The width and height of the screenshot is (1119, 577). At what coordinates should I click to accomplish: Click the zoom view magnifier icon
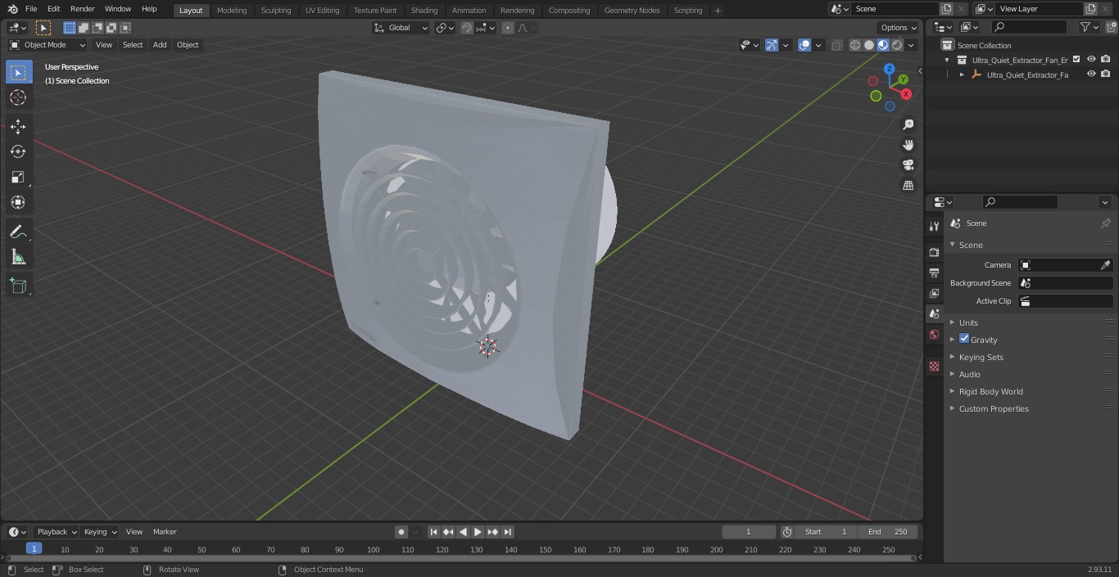pos(908,124)
